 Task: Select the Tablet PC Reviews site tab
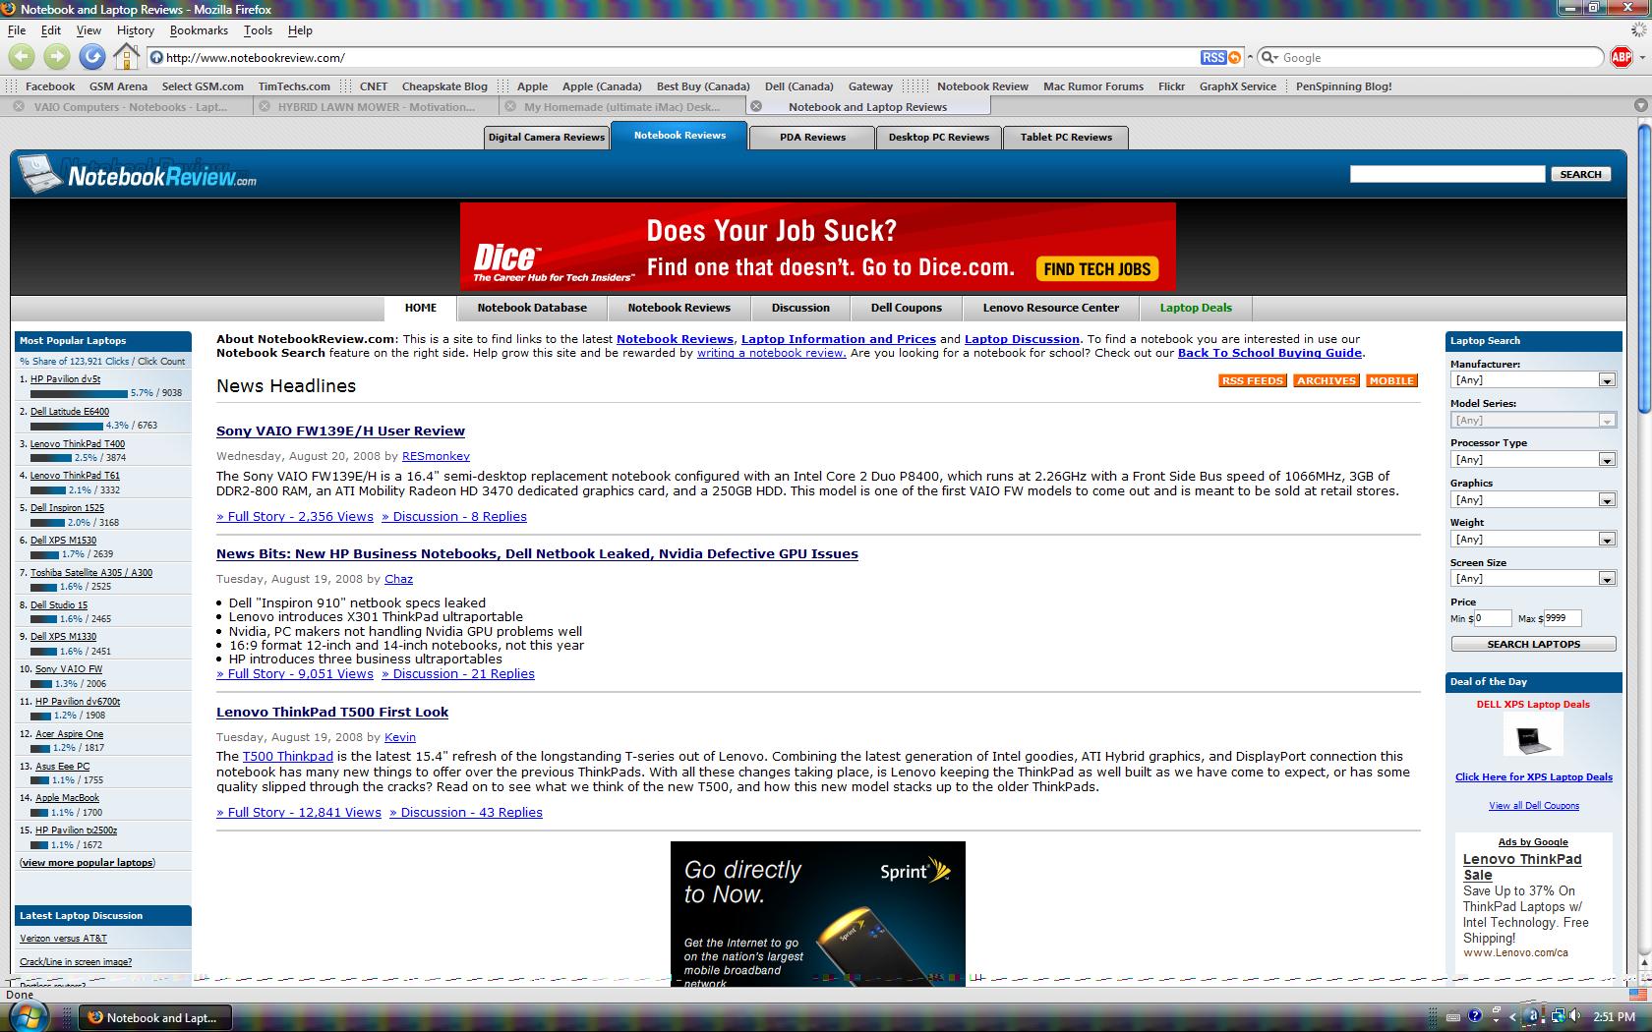[x=1066, y=137]
